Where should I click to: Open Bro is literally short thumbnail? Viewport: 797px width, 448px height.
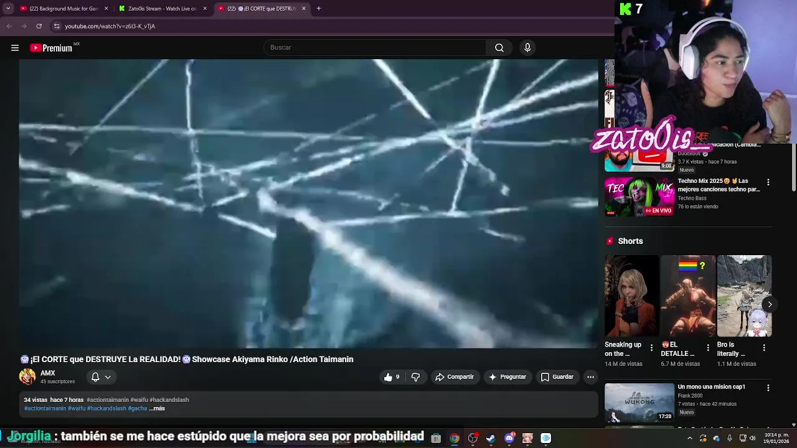coord(744,296)
